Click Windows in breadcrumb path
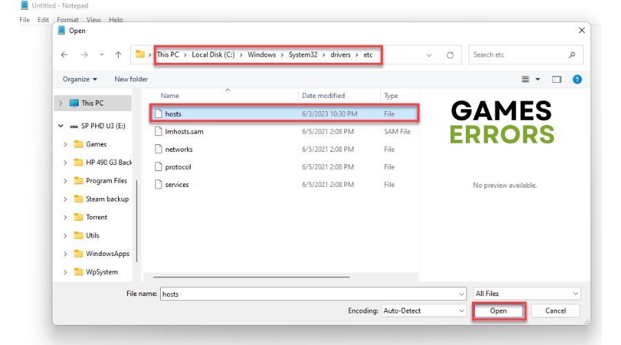This screenshot has height=345, width=621. (x=262, y=55)
